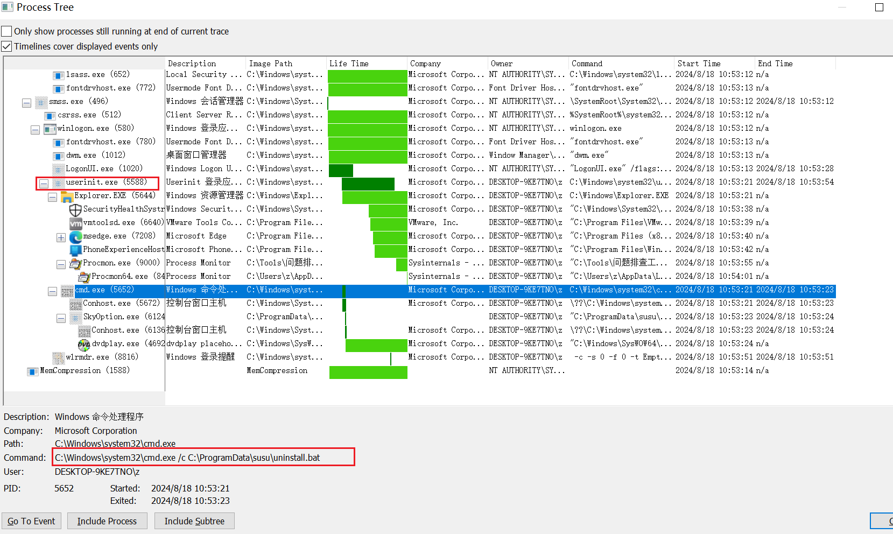This screenshot has height=534, width=893.
Task: Collapse the winlogon.exe (580) subtree
Action: (35, 129)
